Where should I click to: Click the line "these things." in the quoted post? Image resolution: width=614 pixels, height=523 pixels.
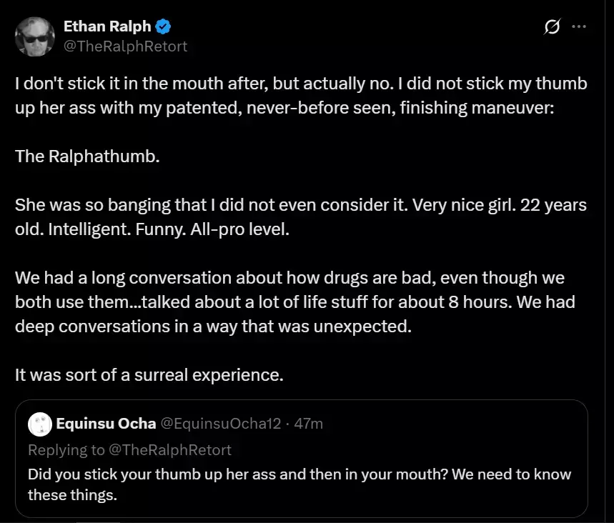72,495
